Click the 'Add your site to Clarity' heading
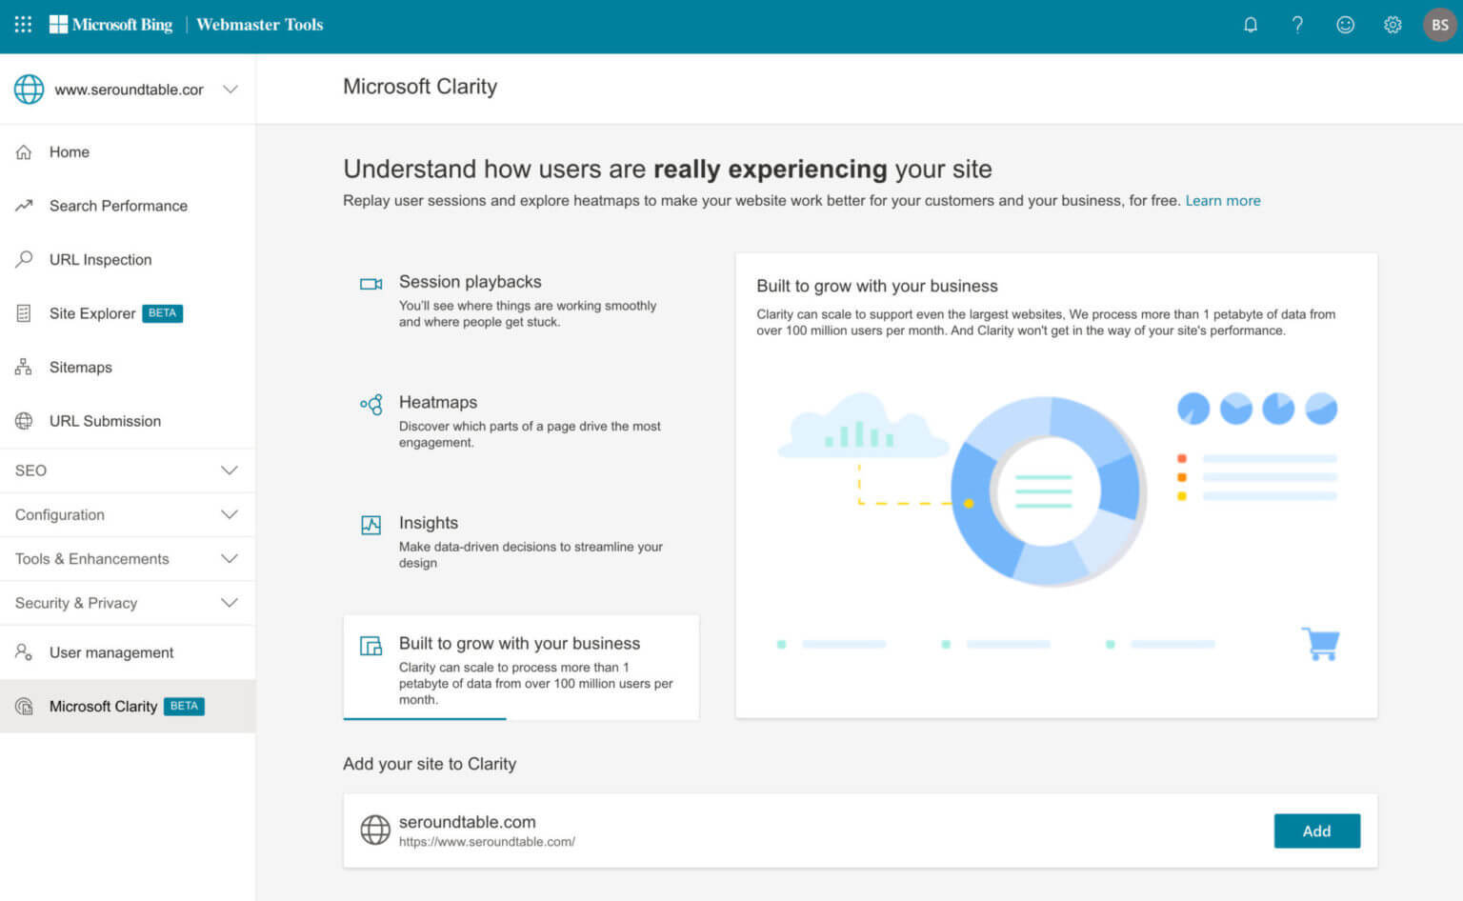 click(x=430, y=764)
